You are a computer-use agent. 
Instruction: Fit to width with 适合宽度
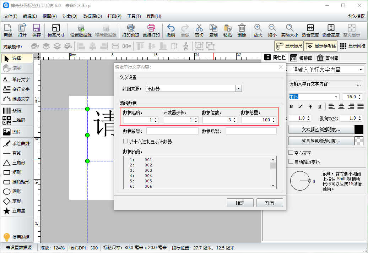click(310, 31)
